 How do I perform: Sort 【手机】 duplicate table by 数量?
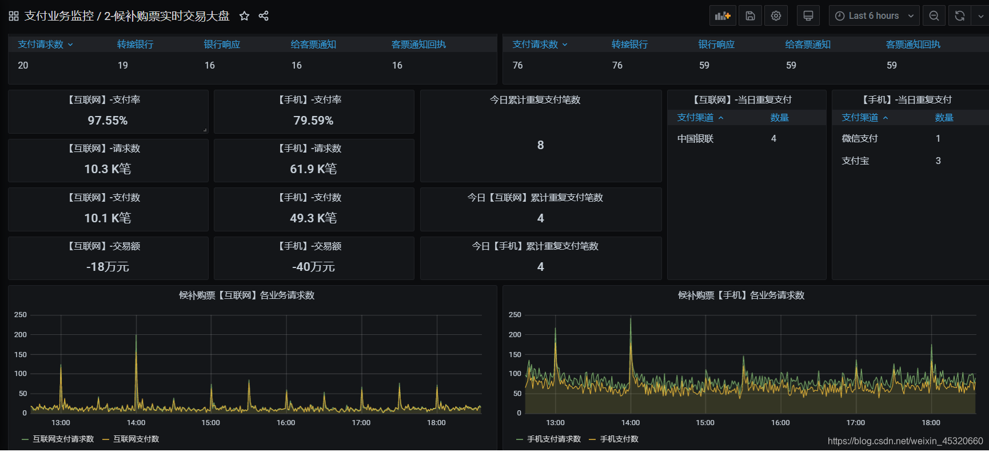click(x=944, y=118)
